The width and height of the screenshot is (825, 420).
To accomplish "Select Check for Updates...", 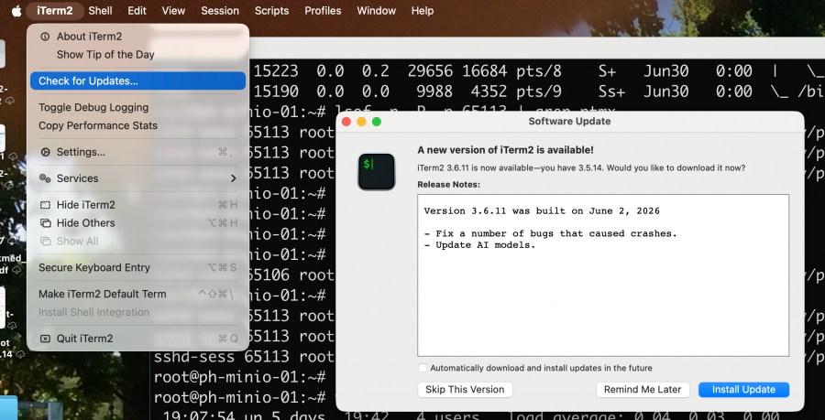I will (137, 81).
